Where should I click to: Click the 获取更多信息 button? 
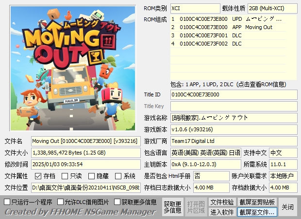pos(172,207)
